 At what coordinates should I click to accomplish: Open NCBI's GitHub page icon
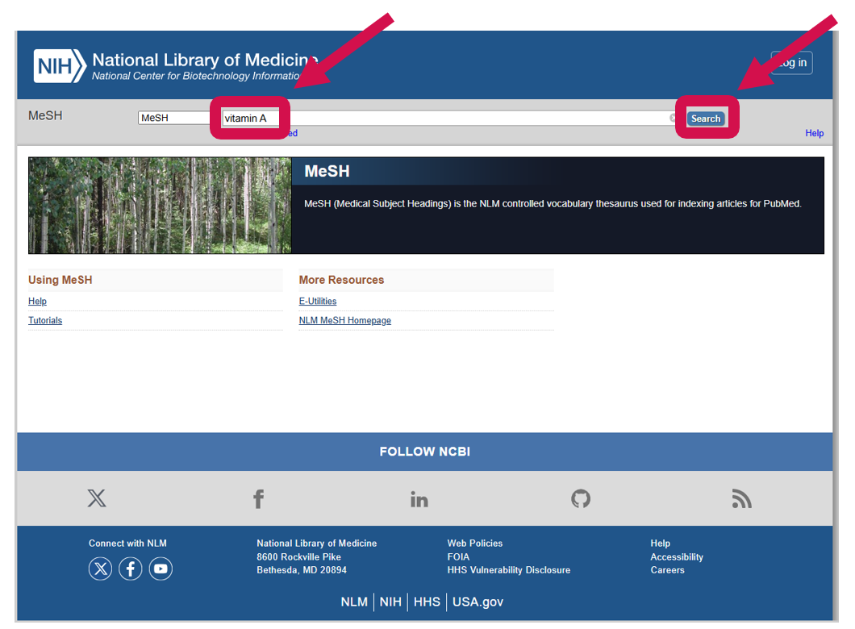coord(581,498)
